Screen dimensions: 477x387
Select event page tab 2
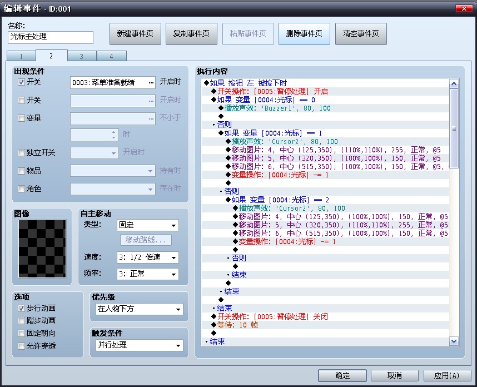click(51, 56)
